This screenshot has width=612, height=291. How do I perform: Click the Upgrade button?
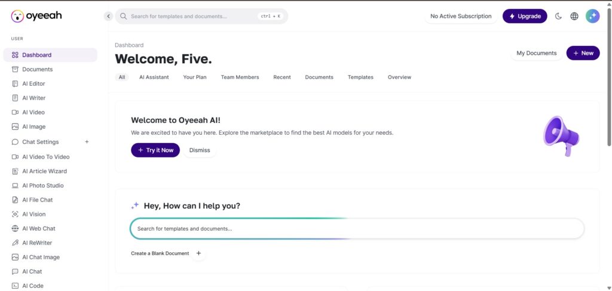point(525,16)
